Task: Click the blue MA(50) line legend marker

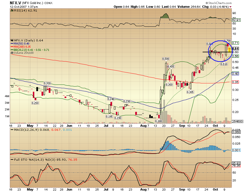Action: [x=12, y=43]
